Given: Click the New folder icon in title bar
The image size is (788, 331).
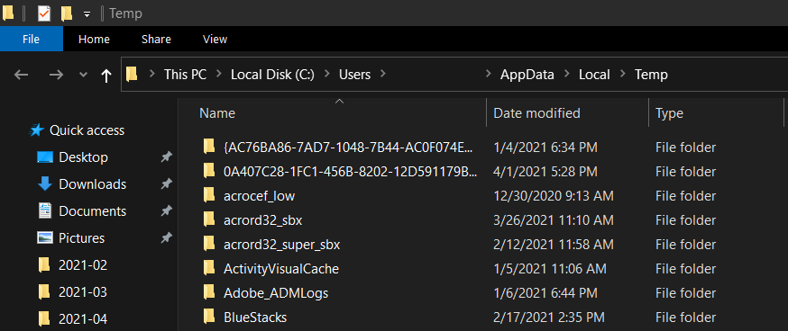Looking at the screenshot, I should [67, 13].
